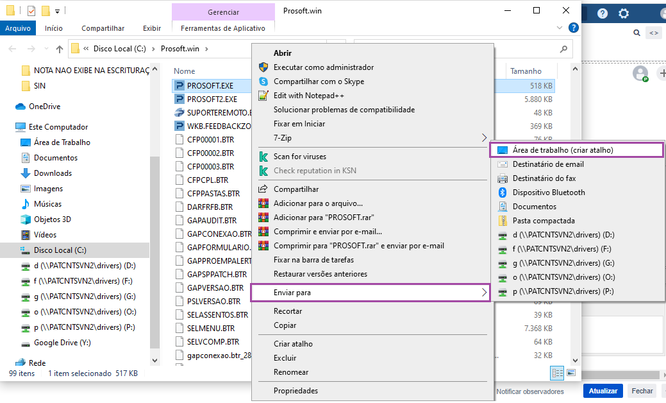The width and height of the screenshot is (666, 403).
Task: Click scroll-down arrow of navigation pane scrollbar
Action: (154, 360)
